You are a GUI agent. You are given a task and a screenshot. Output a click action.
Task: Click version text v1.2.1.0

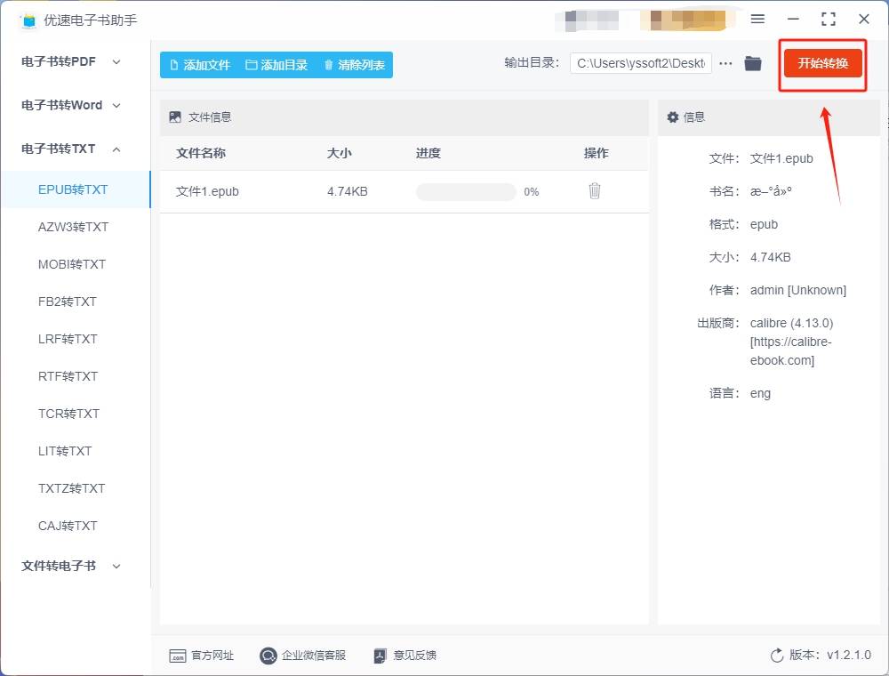point(849,655)
